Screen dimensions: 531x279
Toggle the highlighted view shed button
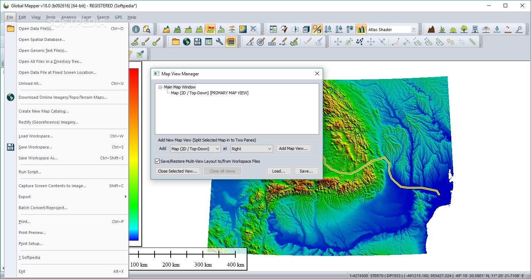click(x=210, y=29)
